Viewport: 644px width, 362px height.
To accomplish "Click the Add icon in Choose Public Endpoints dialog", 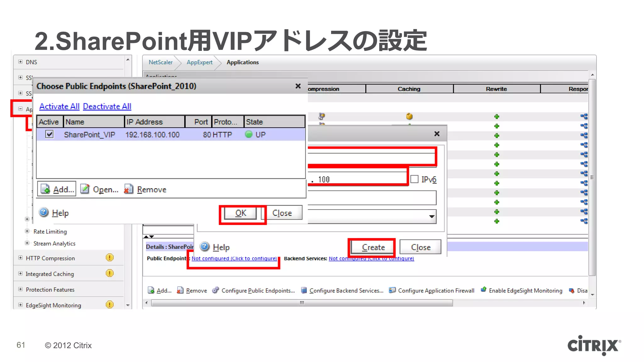I will coord(45,189).
